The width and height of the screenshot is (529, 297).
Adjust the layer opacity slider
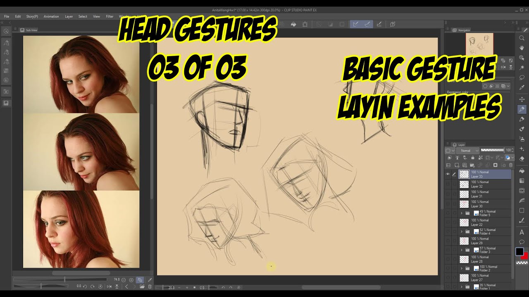[x=493, y=150]
